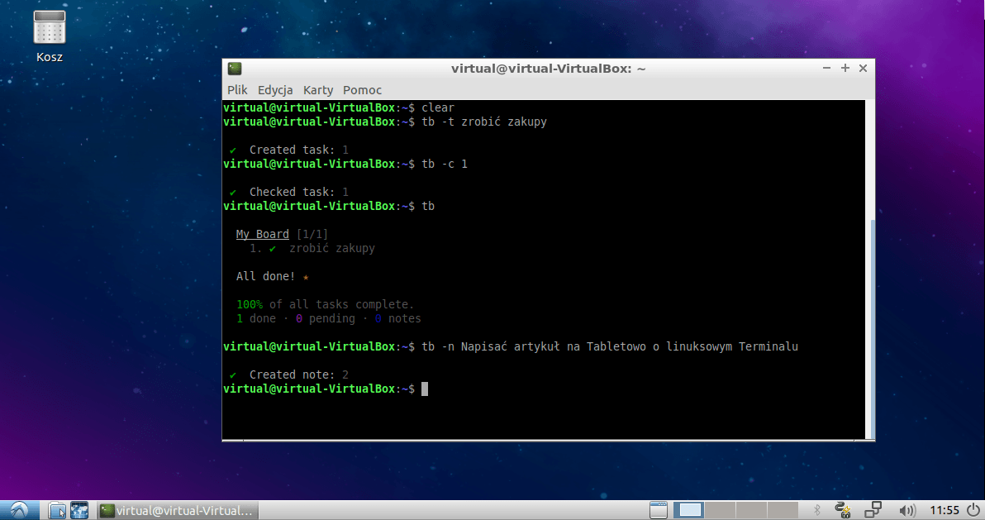This screenshot has width=985, height=520.
Task: Open the Edycja menu
Action: point(275,90)
